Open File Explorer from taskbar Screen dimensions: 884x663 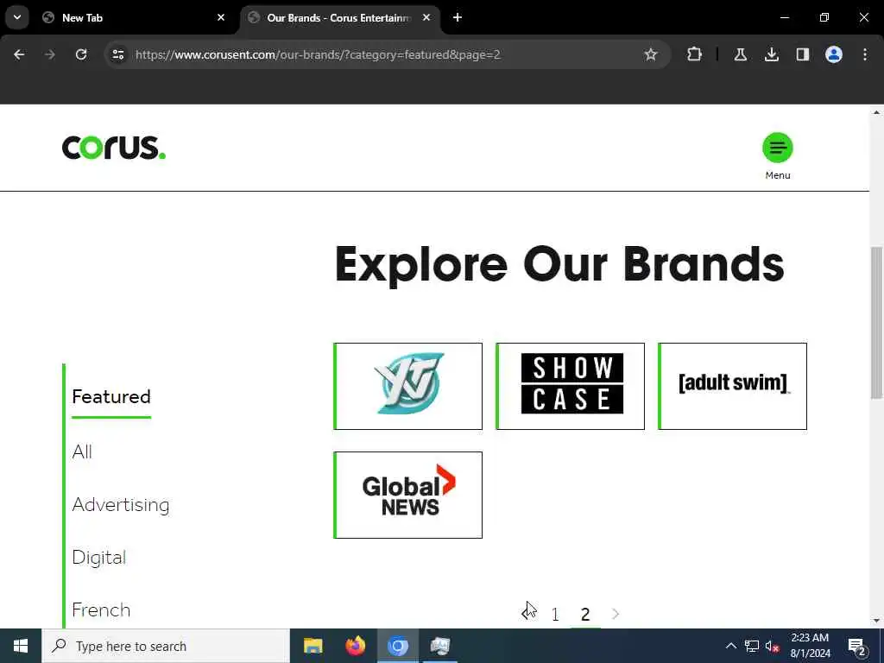pyautogui.click(x=313, y=646)
